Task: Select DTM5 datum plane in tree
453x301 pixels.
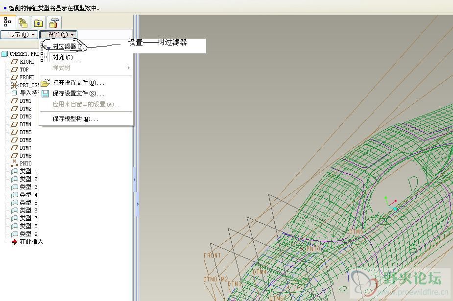Action: click(x=25, y=132)
